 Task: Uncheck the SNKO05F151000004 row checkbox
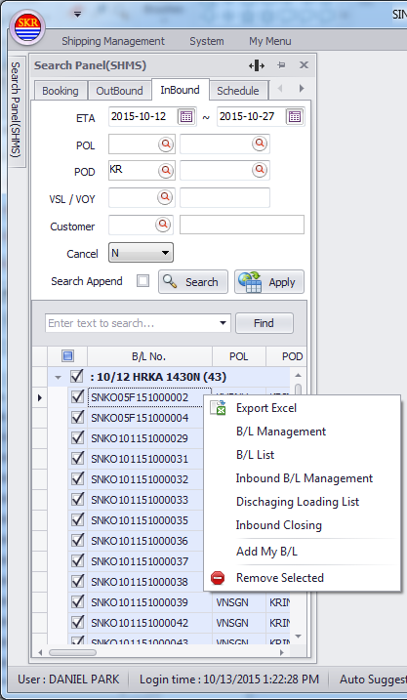pos(78,418)
